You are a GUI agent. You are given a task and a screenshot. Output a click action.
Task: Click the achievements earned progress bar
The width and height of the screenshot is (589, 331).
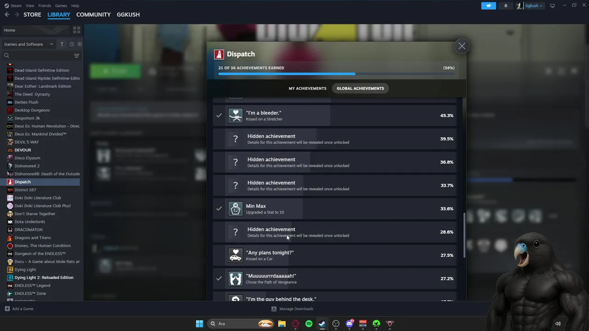pyautogui.click(x=336, y=74)
